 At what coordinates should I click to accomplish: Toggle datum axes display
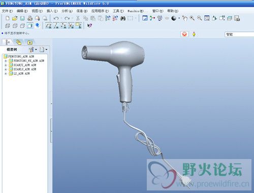[x=56, y=26]
